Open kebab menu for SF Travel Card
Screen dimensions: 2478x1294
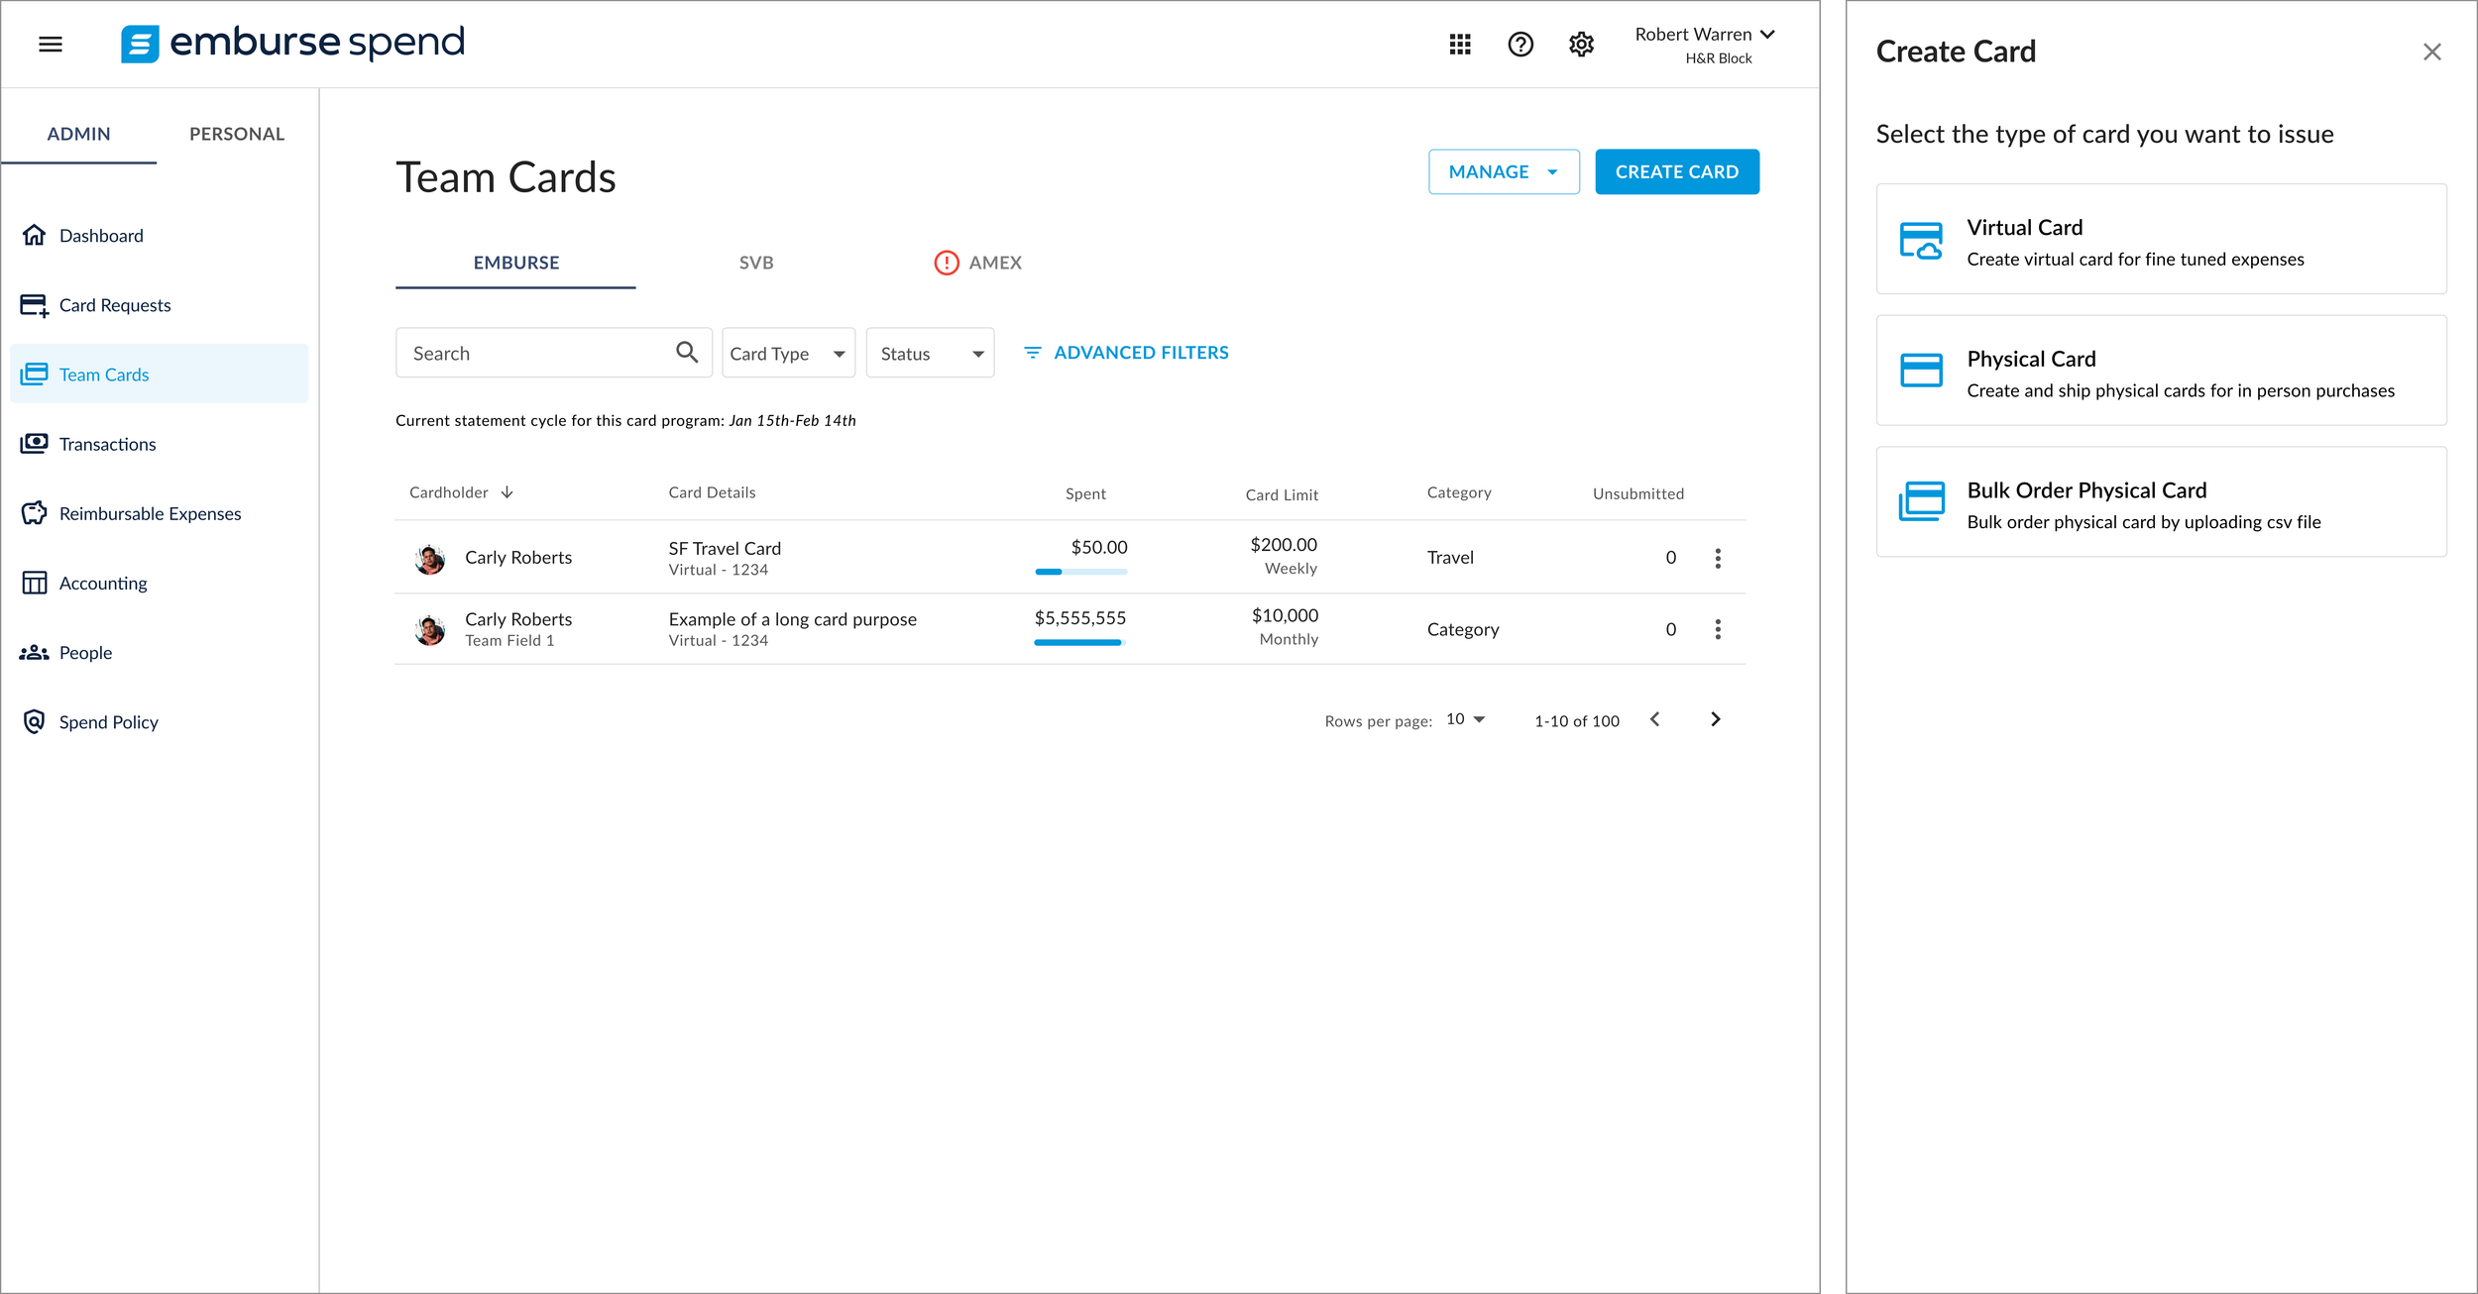click(x=1717, y=558)
